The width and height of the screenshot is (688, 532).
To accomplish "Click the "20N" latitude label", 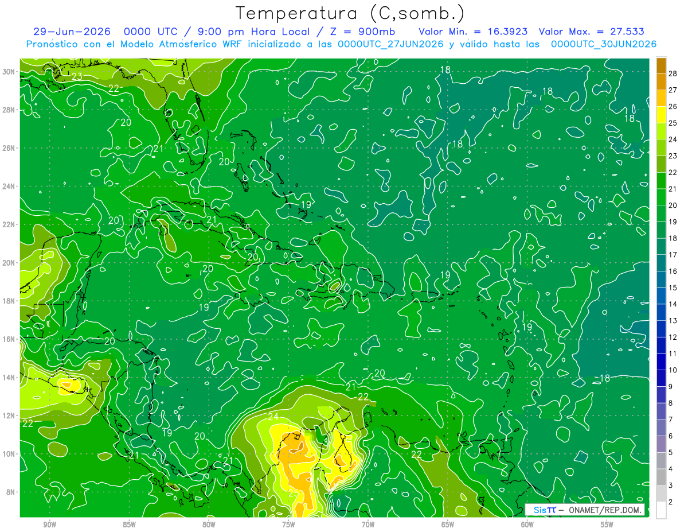I will (x=9, y=263).
